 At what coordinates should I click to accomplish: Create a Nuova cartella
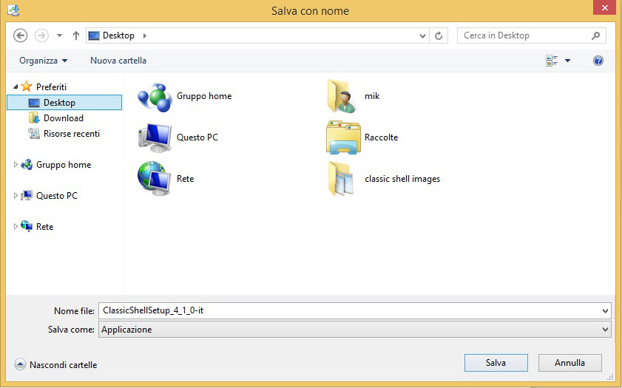(118, 61)
